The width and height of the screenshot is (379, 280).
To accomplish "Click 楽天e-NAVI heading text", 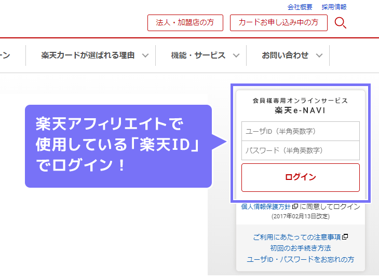I will pos(300,110).
